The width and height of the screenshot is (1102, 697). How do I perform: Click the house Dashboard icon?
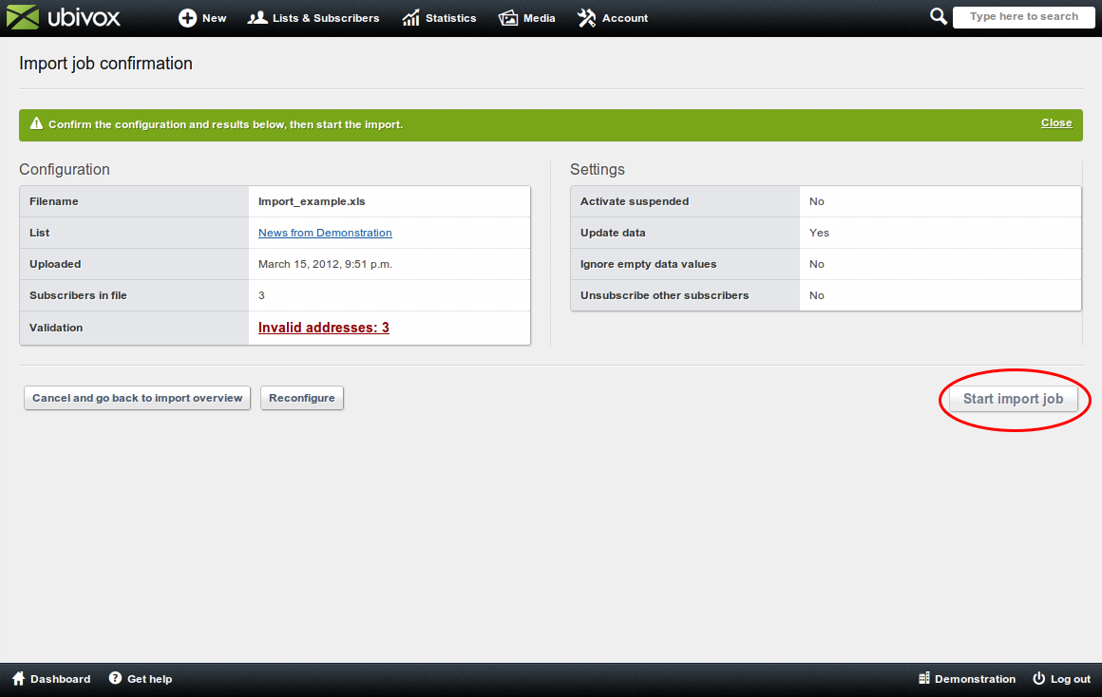[19, 678]
